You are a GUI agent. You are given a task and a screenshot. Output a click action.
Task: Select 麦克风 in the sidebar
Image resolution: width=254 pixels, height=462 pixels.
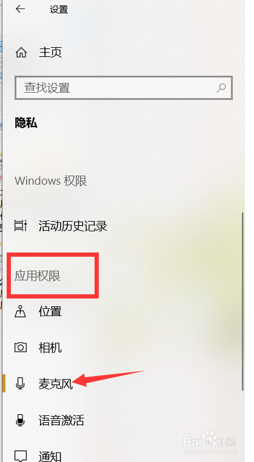click(x=56, y=384)
